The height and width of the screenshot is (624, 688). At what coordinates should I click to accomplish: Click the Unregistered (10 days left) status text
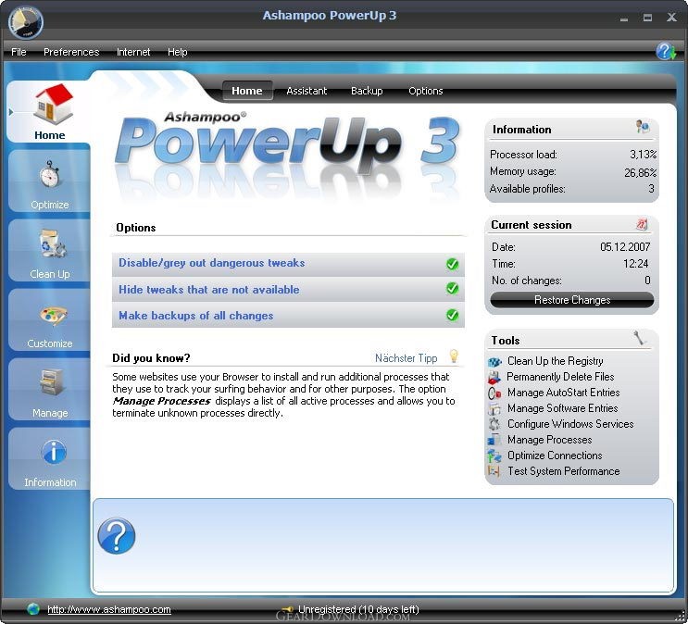tap(358, 609)
